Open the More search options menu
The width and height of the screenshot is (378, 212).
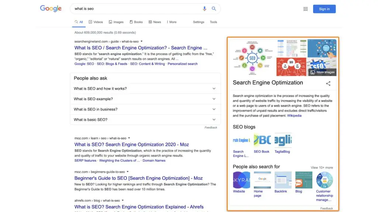point(172,22)
